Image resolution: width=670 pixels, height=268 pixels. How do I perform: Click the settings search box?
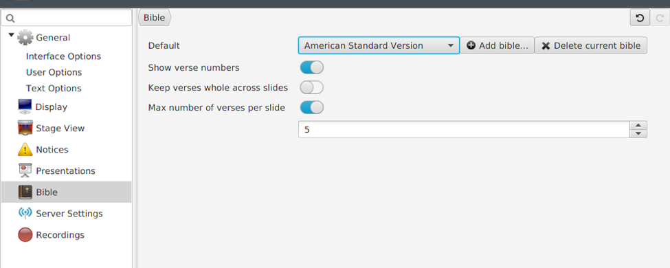point(66,18)
